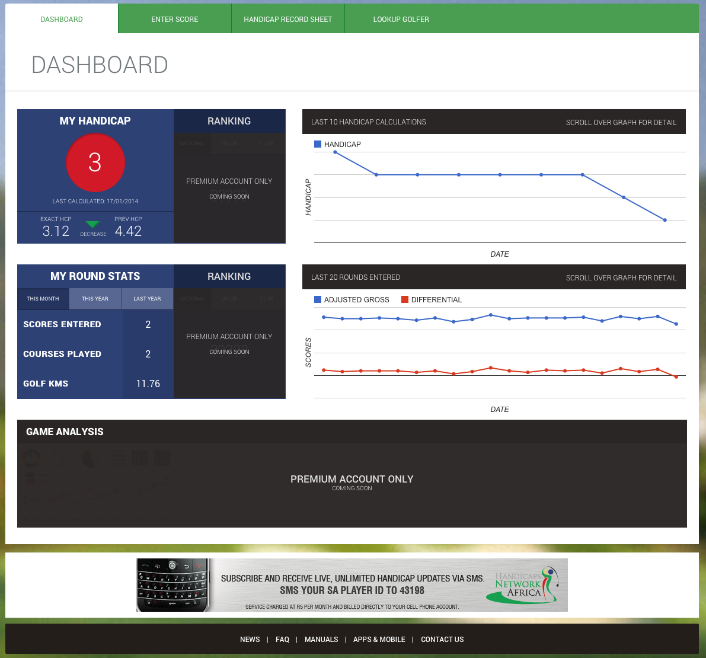Show round stats for Last Year
Viewport: 706px width, 658px height.
coord(147,299)
